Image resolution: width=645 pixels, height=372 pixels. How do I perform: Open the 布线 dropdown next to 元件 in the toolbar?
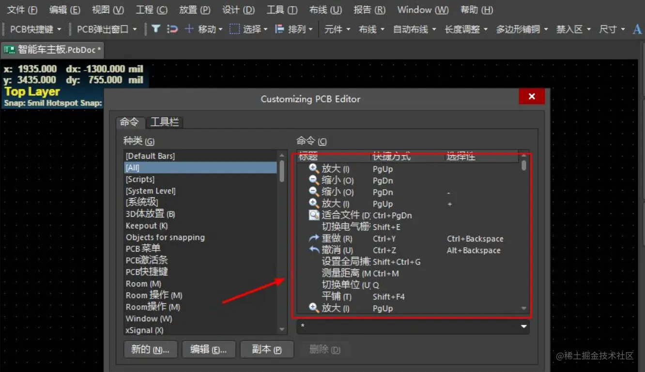(x=382, y=30)
